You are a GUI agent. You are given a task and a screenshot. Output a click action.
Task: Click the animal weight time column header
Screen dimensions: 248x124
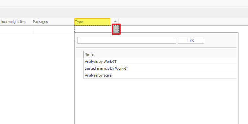click(x=16, y=22)
